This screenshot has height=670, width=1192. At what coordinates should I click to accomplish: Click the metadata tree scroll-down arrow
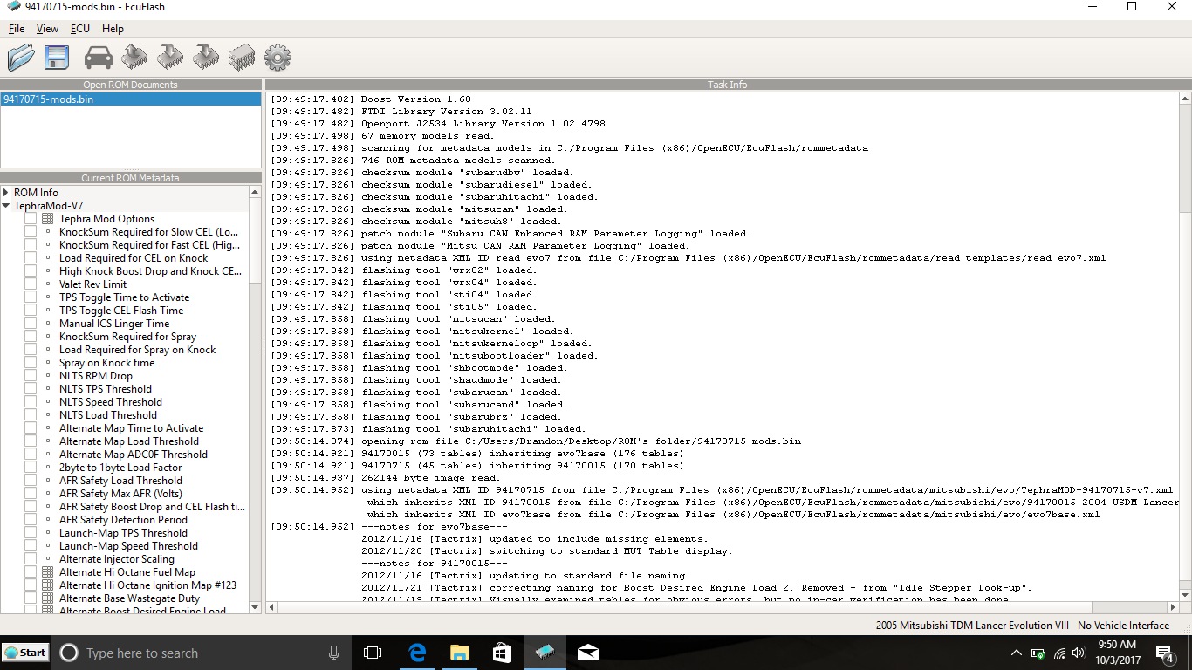pos(255,606)
